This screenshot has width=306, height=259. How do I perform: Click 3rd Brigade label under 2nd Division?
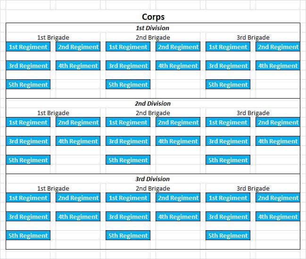pyautogui.click(x=253, y=113)
